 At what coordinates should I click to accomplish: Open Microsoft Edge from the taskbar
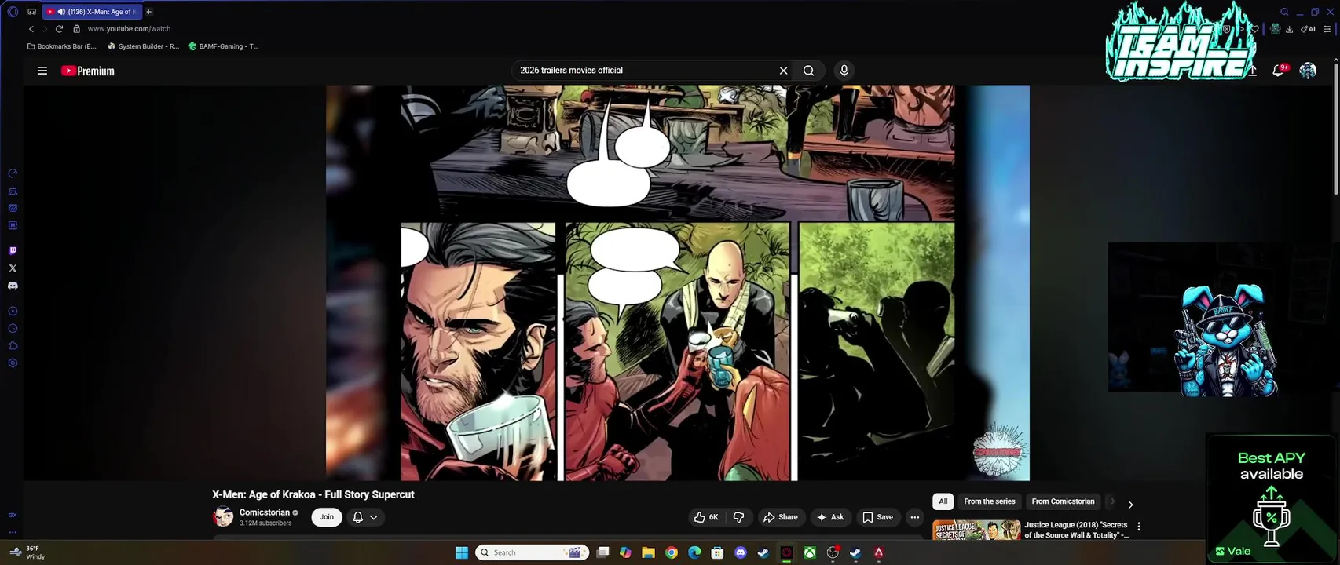(694, 552)
